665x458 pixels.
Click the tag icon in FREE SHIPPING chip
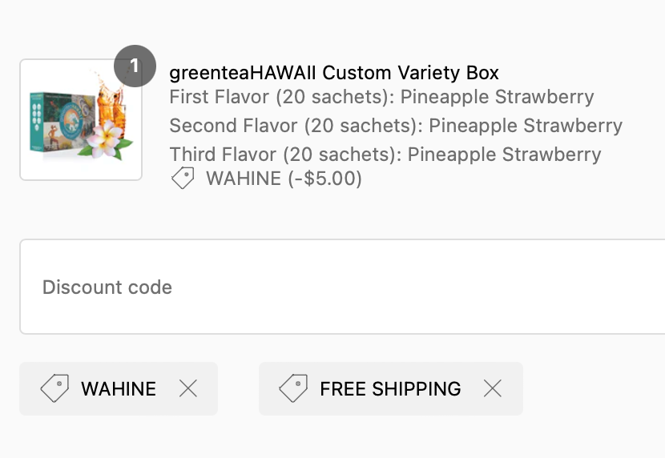[293, 388]
